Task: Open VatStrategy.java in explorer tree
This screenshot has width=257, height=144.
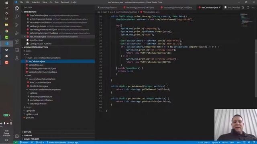Action: point(36,65)
